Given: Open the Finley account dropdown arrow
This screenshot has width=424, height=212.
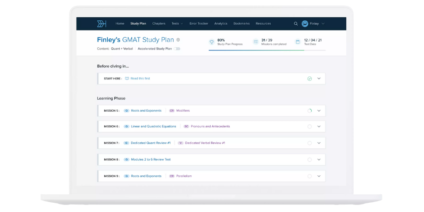Looking at the screenshot, I should [x=323, y=24].
